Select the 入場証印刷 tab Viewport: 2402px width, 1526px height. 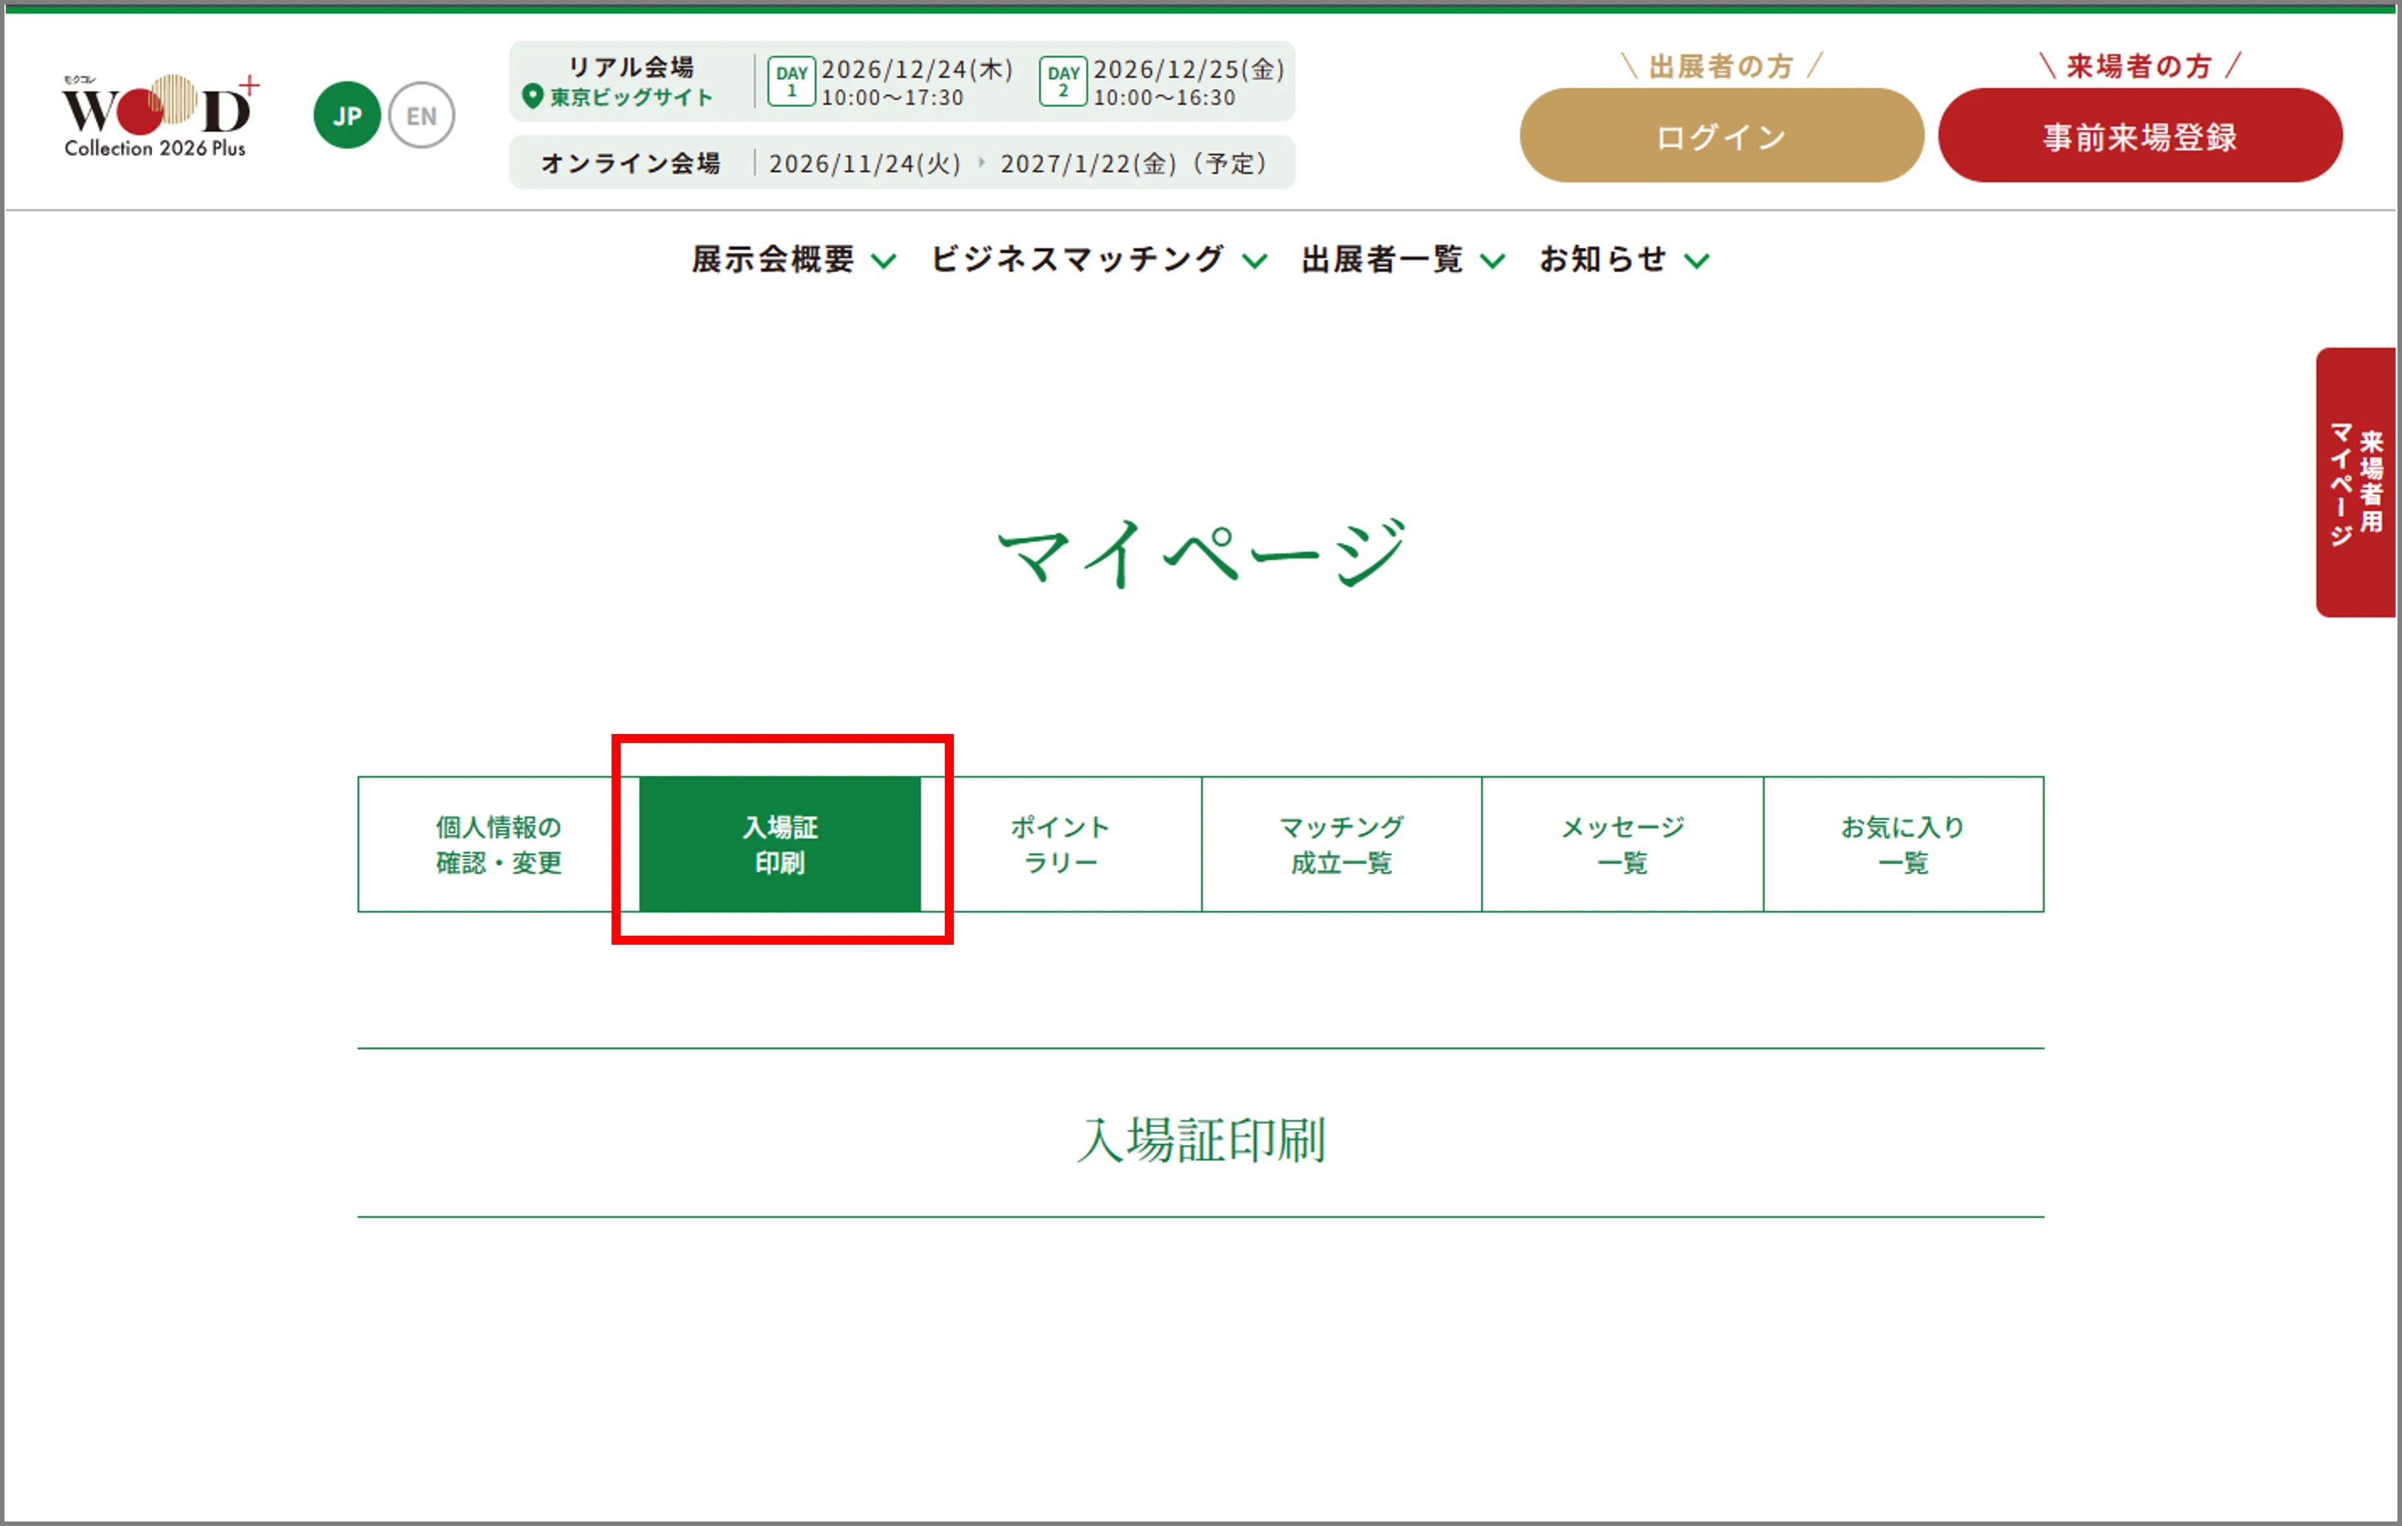[x=780, y=845]
